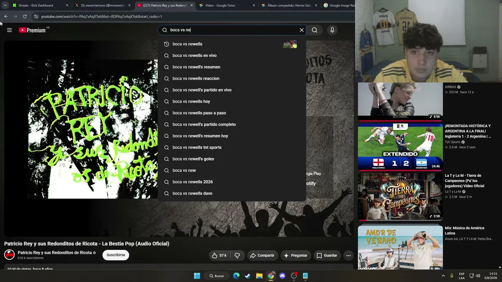Open the site information icon in address bar
This screenshot has height=282, width=502.
click(x=36, y=16)
